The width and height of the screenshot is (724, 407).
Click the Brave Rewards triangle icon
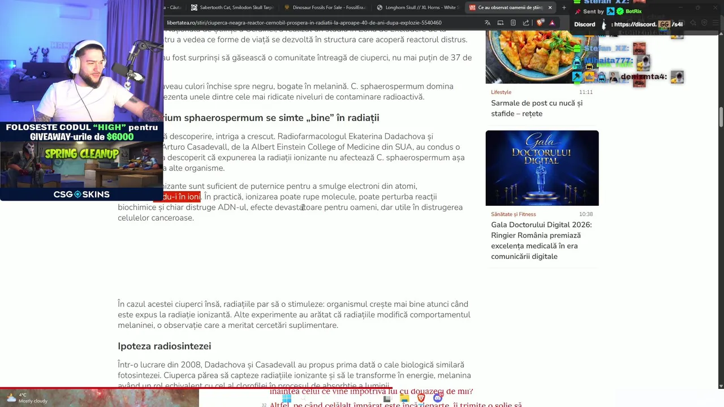click(552, 23)
